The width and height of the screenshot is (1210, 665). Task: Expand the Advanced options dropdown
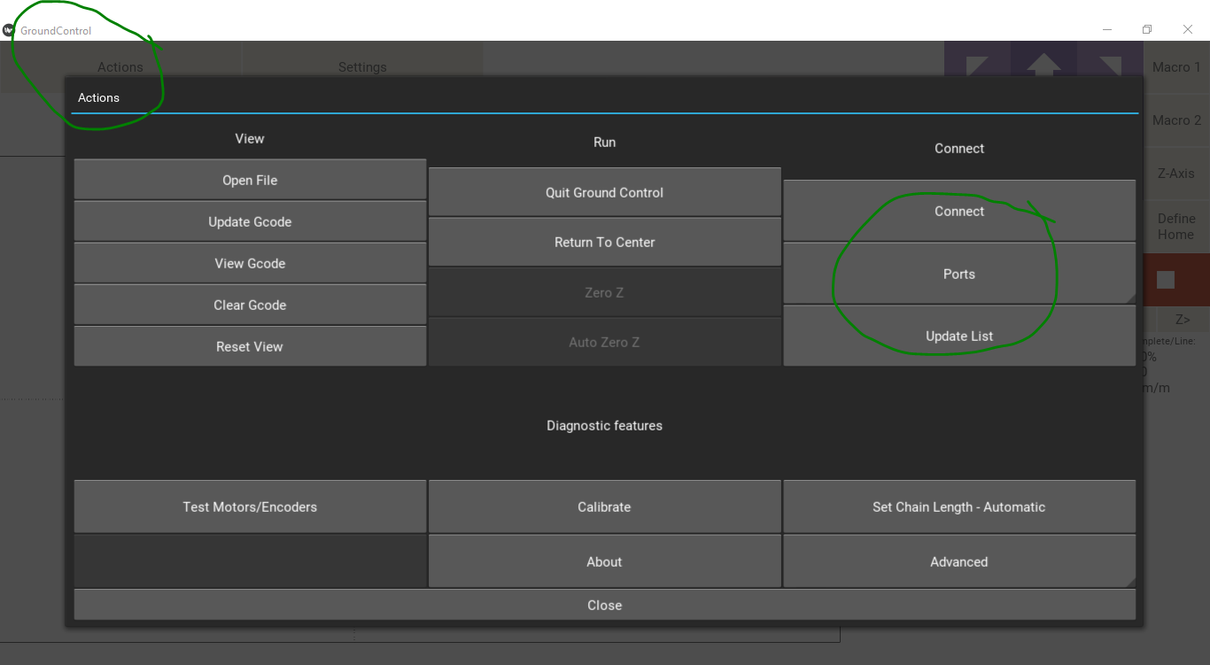pos(959,561)
